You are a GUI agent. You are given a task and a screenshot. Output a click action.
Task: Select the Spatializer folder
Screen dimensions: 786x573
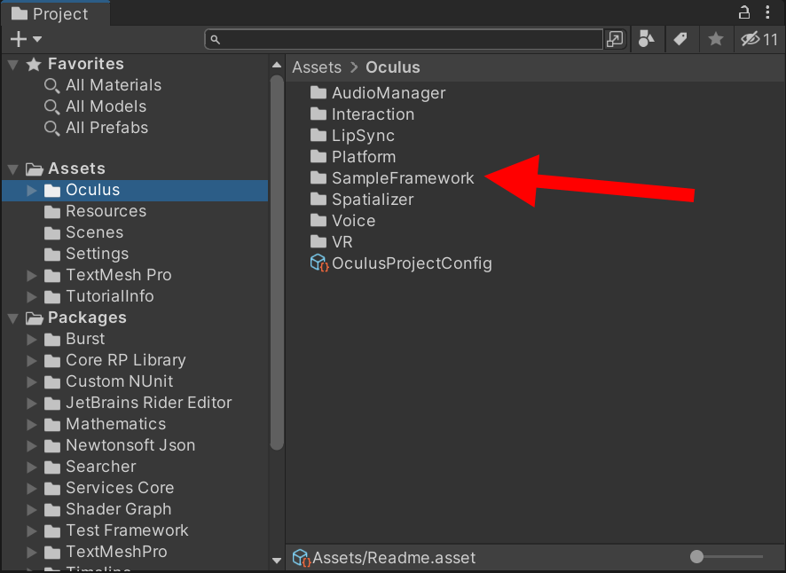(x=362, y=200)
